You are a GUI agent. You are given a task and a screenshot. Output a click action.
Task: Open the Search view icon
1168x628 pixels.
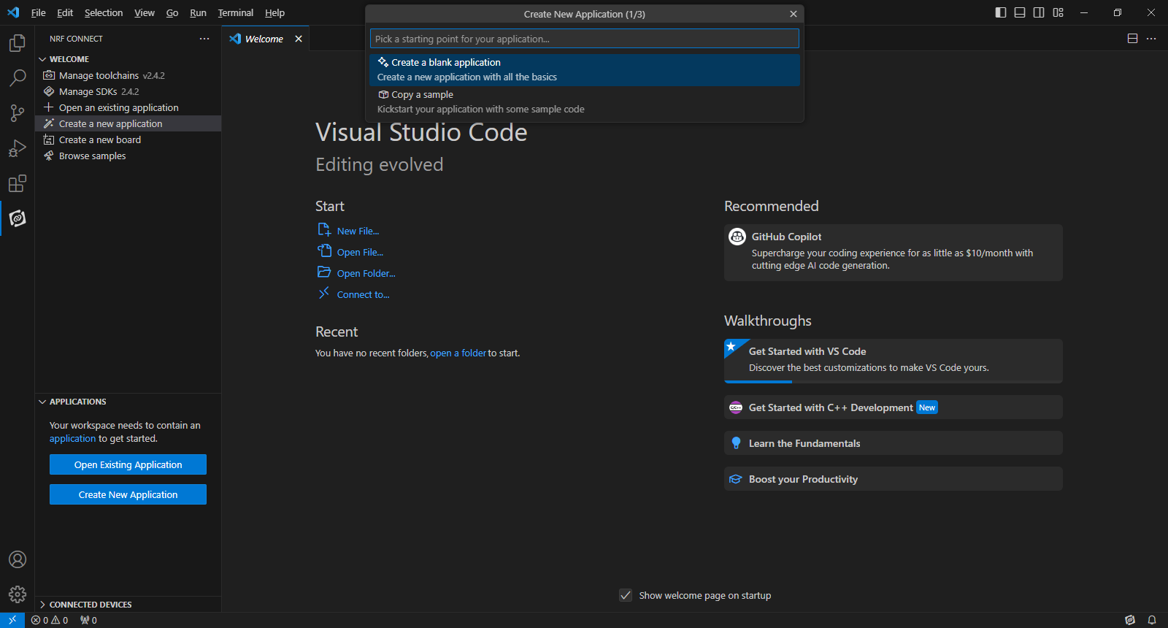(17, 78)
